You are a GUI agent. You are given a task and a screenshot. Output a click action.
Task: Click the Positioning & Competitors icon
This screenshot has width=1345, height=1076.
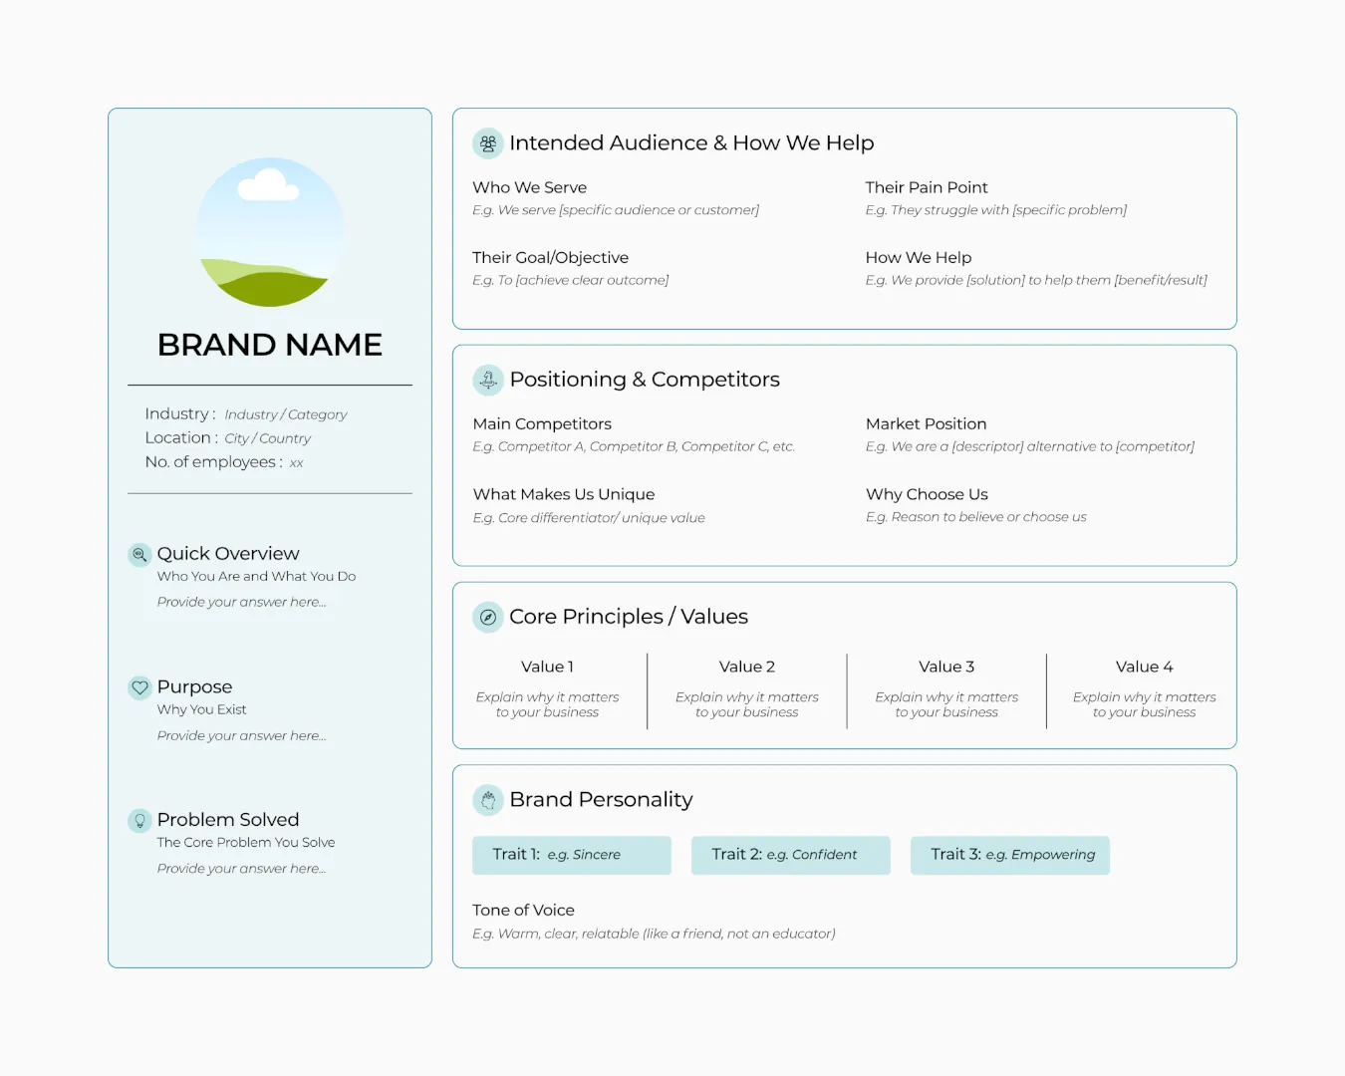488,380
